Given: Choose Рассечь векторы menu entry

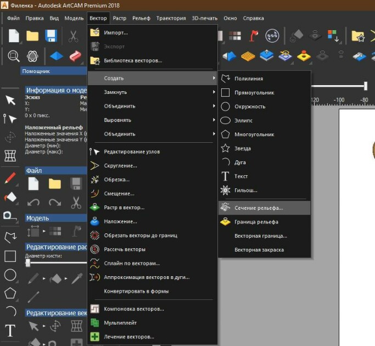Looking at the screenshot, I should point(152,249).
